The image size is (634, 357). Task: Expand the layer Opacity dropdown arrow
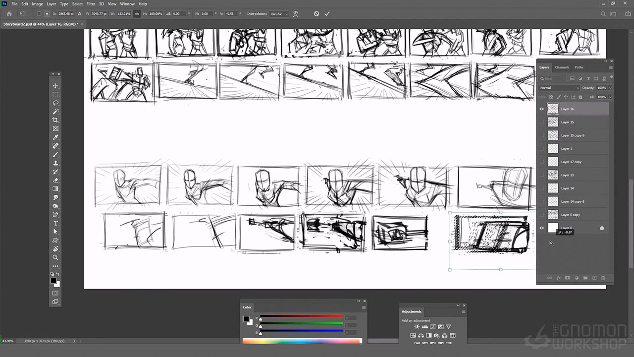610,88
